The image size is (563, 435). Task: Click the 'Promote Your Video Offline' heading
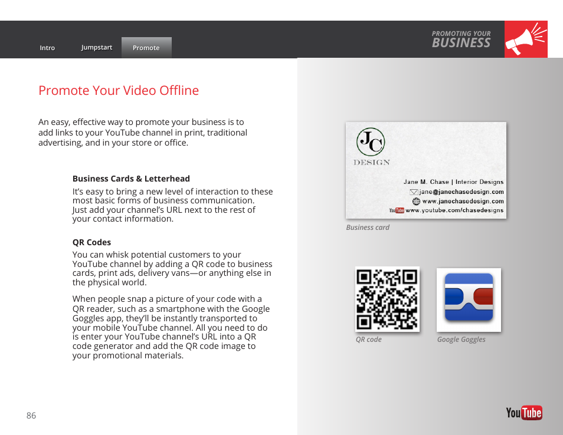click(119, 90)
